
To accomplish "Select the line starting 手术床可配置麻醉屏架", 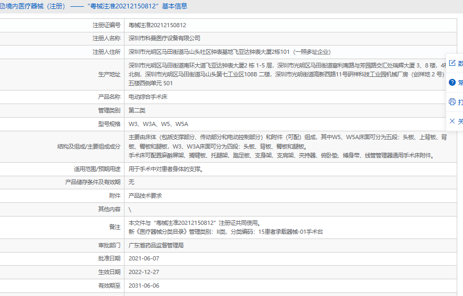I will point(283,155).
